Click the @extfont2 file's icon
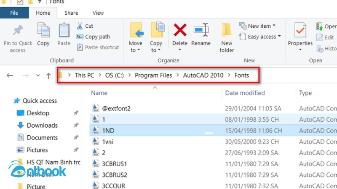 click(96, 108)
